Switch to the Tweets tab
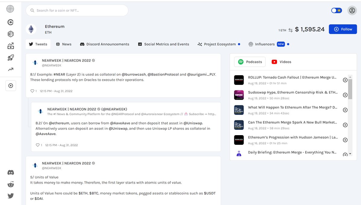Screen dimensions: 361x205 click(x=38, y=44)
